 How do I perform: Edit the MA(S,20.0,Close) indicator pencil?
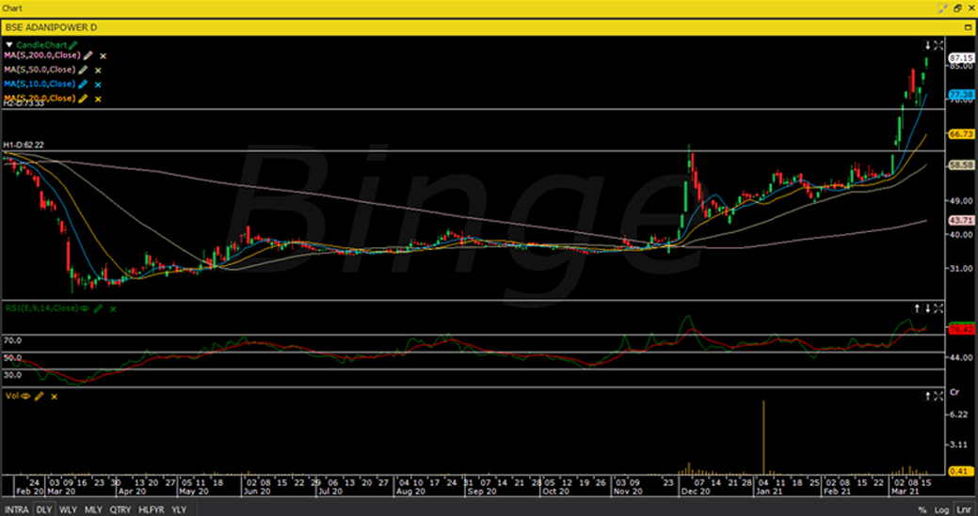(83, 99)
